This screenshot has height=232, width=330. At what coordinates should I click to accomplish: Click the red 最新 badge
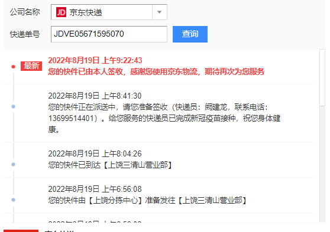pyautogui.click(x=31, y=66)
